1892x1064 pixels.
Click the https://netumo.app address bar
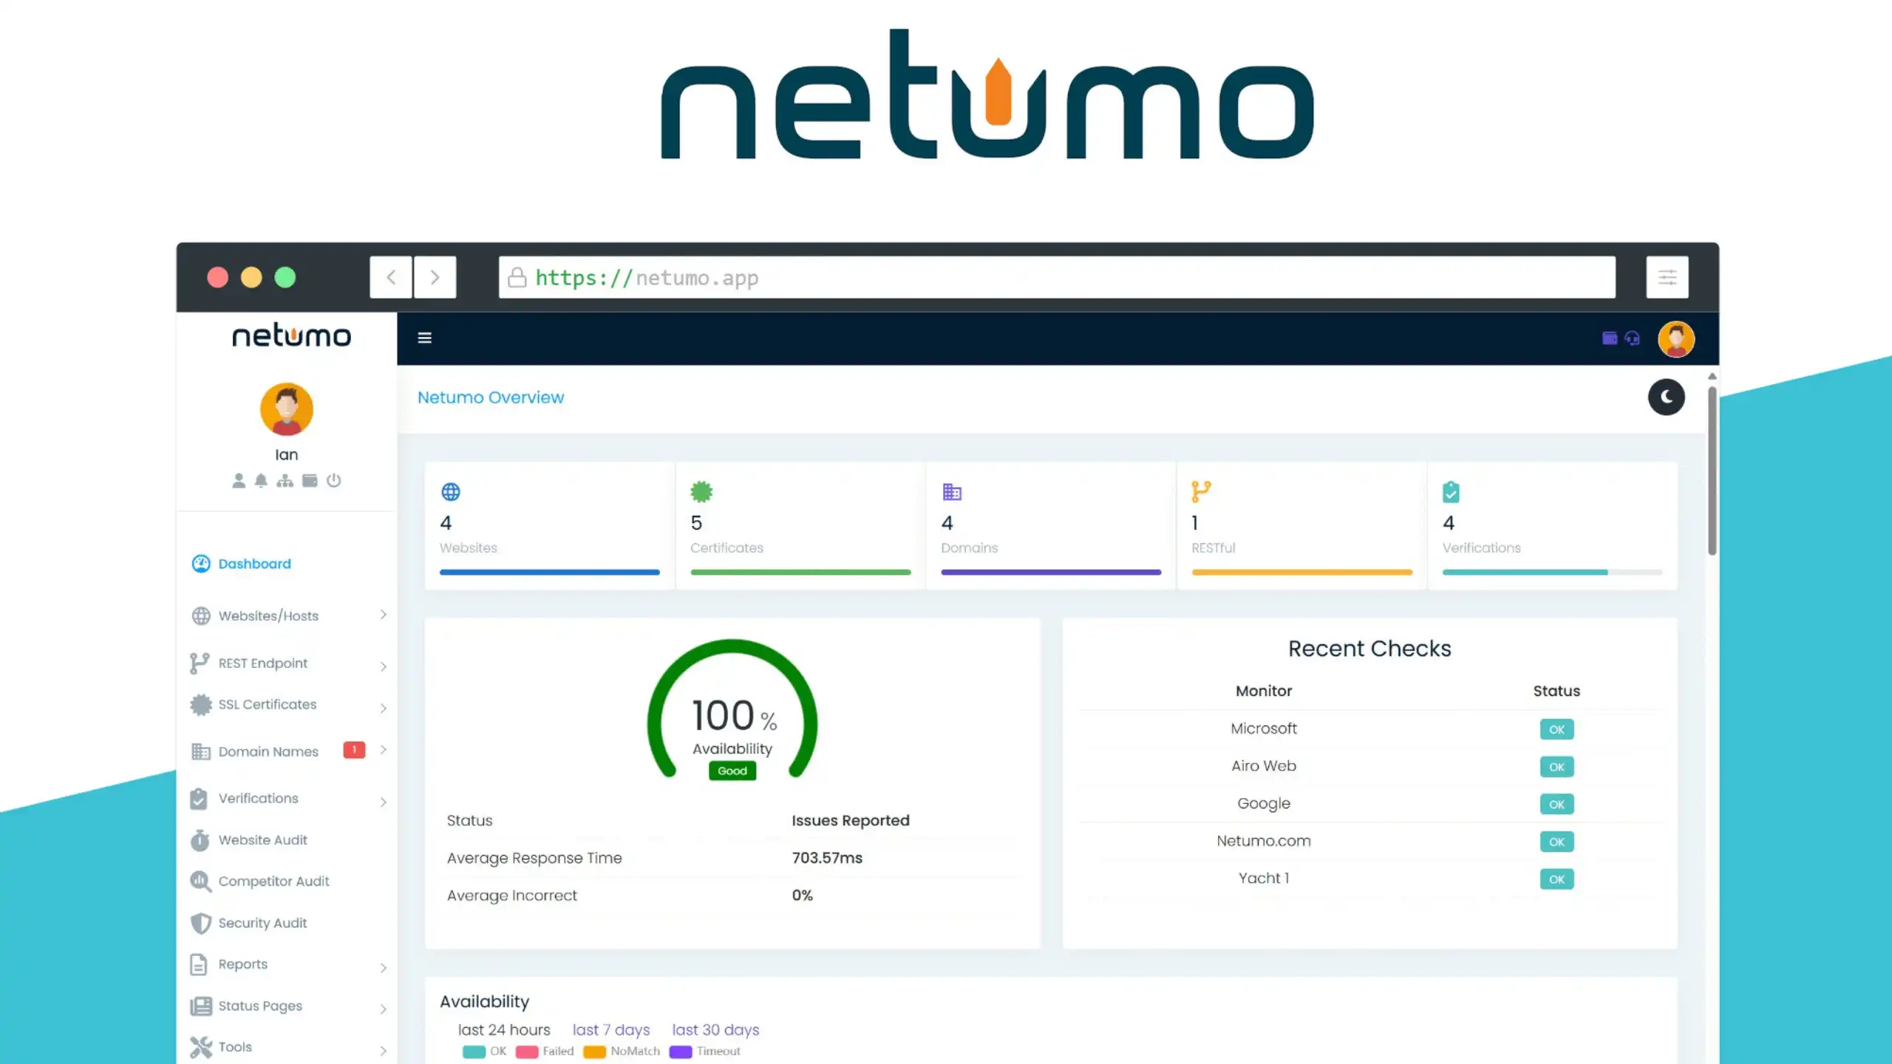(x=1057, y=277)
